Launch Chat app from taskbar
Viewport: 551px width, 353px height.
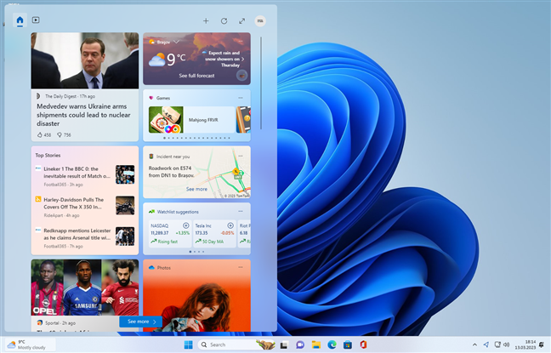click(300, 344)
